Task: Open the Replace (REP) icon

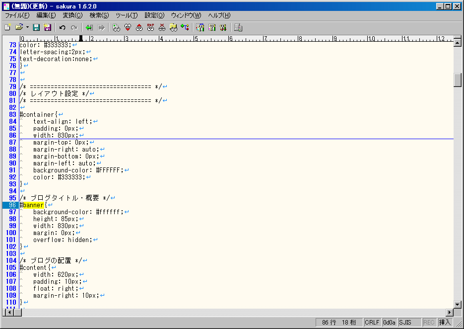Action: pos(151,27)
